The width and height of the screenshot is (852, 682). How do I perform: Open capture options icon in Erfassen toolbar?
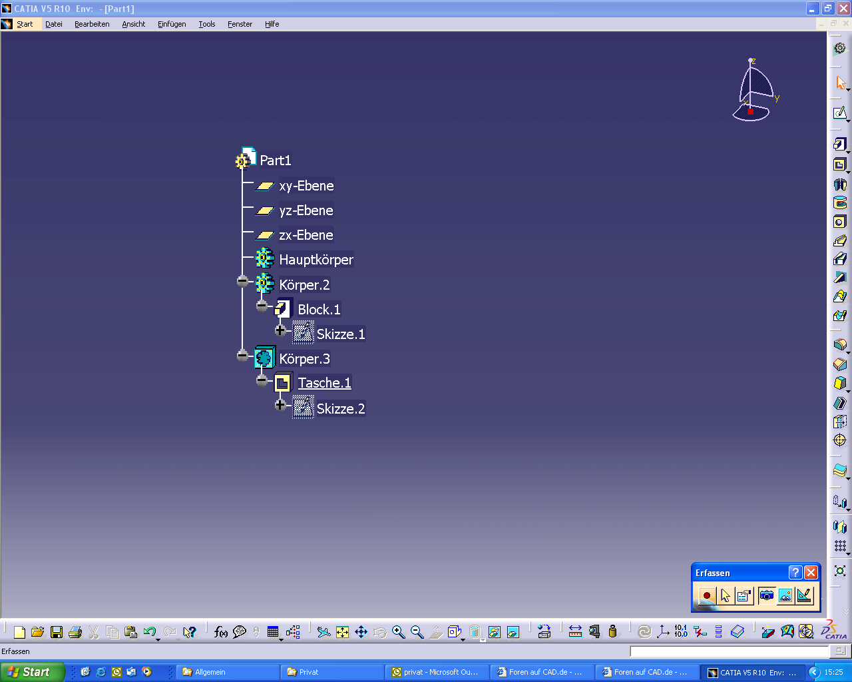(x=744, y=595)
